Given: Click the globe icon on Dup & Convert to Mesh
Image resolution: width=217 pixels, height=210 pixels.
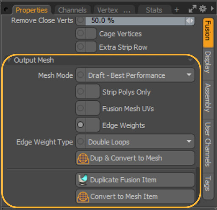Looking at the screenshot, I should [83, 159].
